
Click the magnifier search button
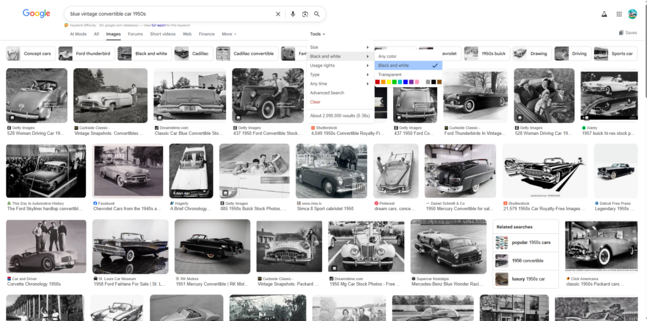pos(317,14)
